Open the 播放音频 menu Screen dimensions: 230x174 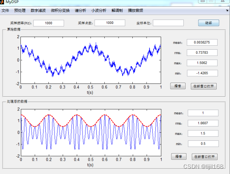135,11
